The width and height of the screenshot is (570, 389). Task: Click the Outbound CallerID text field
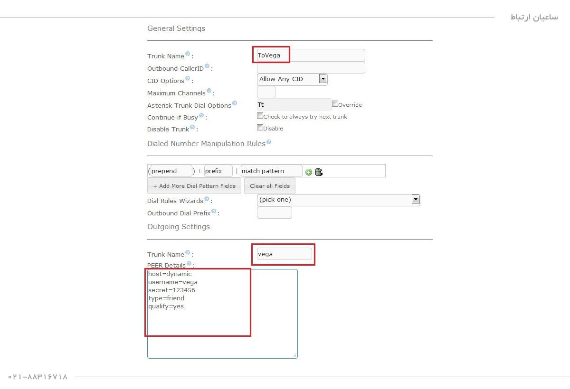point(311,67)
